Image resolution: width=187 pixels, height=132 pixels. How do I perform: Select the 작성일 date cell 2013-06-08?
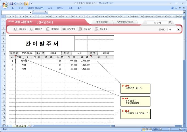[27, 53]
